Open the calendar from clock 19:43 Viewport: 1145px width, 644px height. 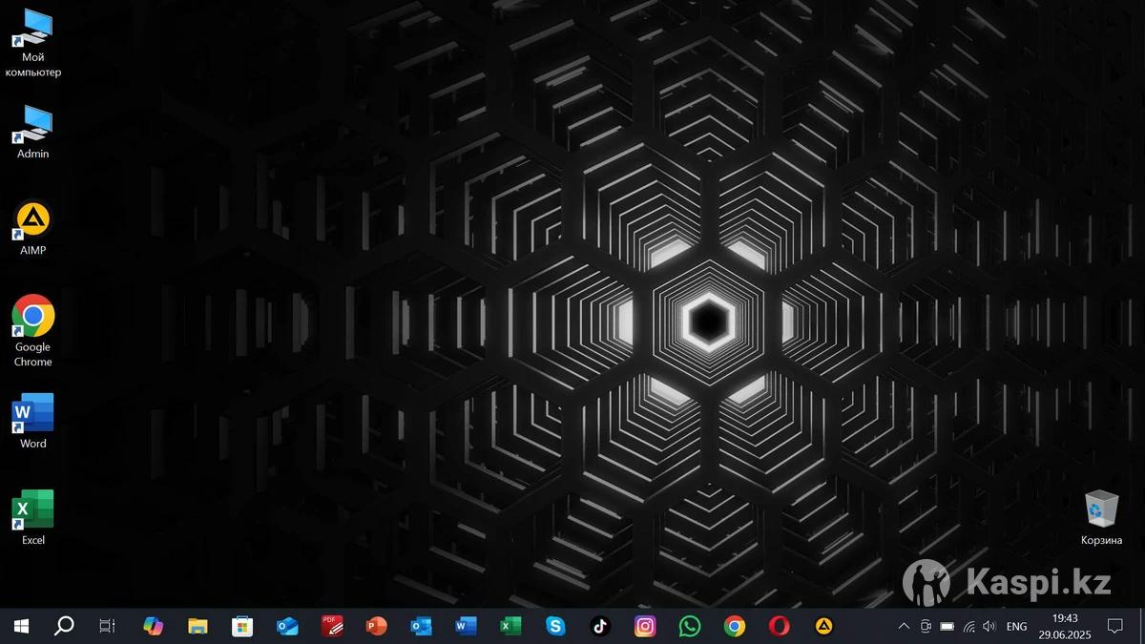tap(1065, 626)
